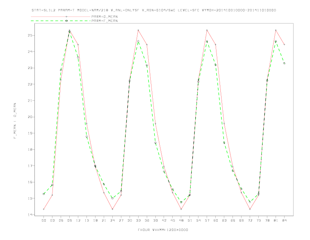Click x-axis forecast hour label 66

click(233, 220)
